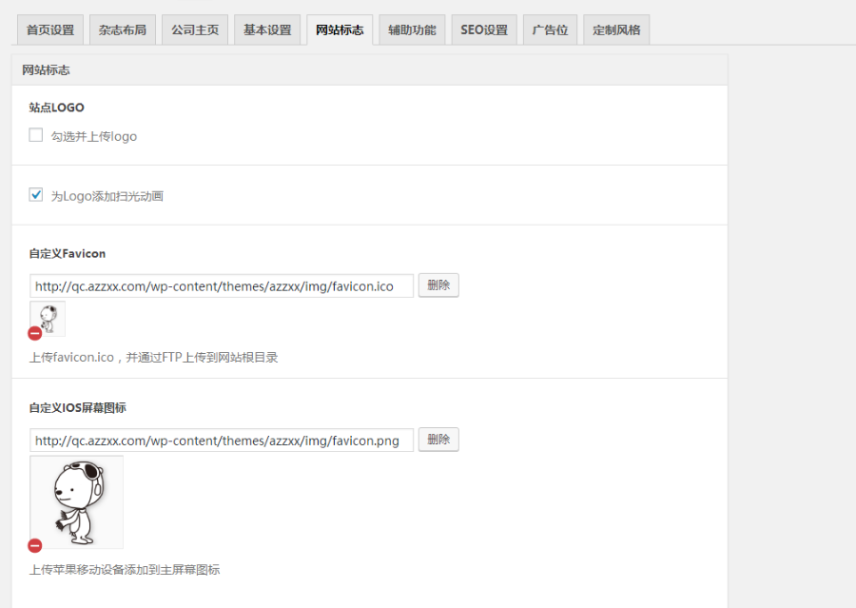
Task: Uncheck 为Logo添加扫光动画 checkbox
Action: click(x=36, y=195)
